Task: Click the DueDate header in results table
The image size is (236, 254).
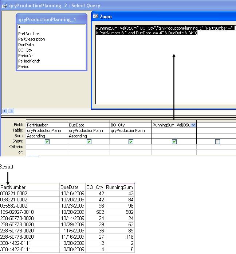Action: click(72, 187)
